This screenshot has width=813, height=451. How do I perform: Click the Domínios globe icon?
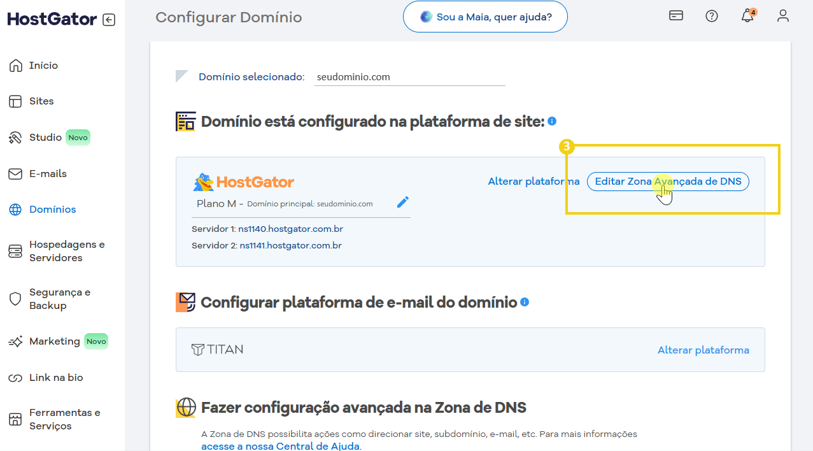tap(15, 210)
